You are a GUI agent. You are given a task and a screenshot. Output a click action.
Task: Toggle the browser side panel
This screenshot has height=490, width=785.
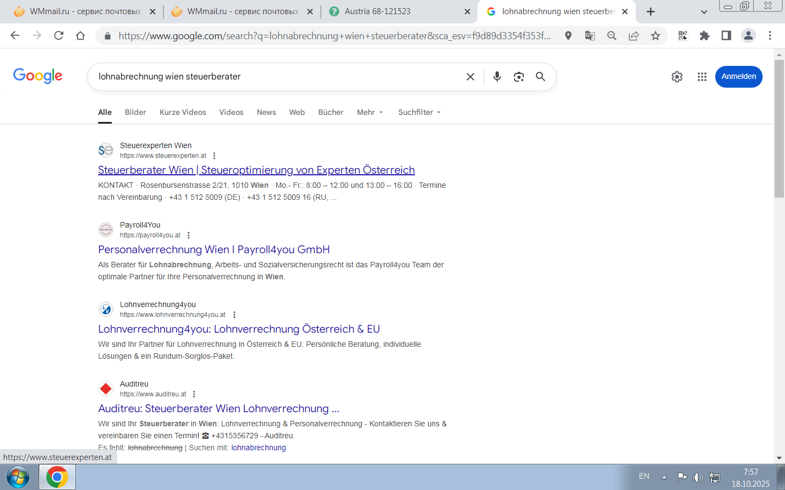726,35
